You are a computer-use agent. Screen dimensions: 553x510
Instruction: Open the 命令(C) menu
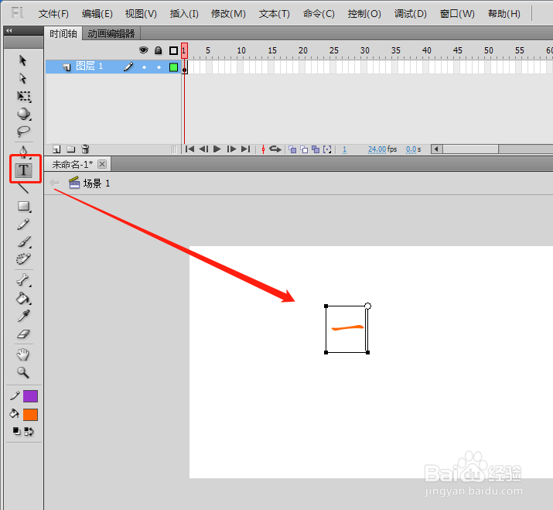coord(319,14)
